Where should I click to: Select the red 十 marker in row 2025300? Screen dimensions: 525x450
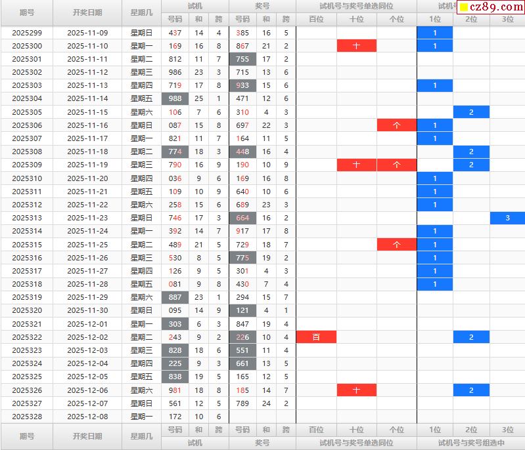click(x=356, y=46)
